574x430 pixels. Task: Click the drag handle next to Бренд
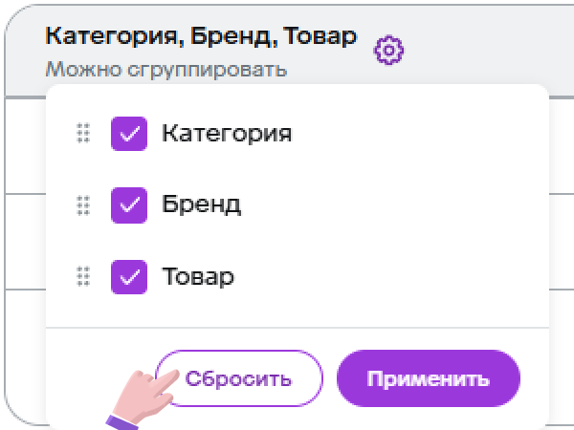(x=82, y=204)
